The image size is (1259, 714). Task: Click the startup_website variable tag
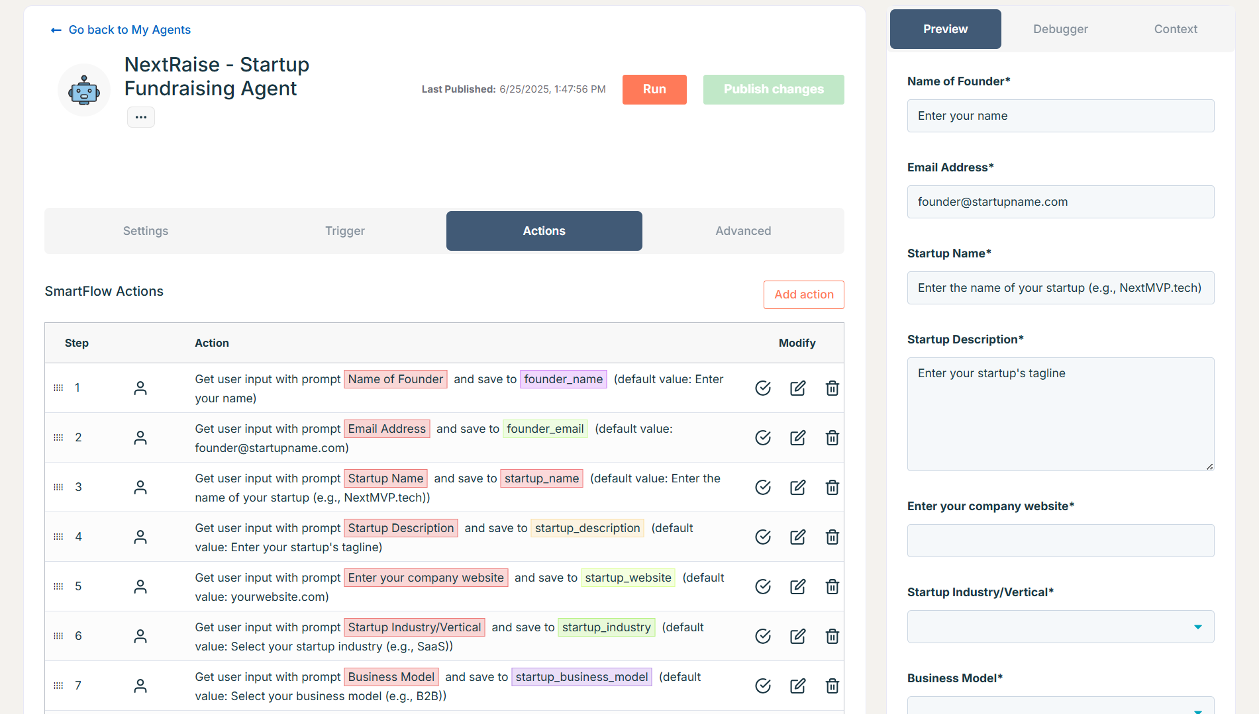click(x=628, y=578)
